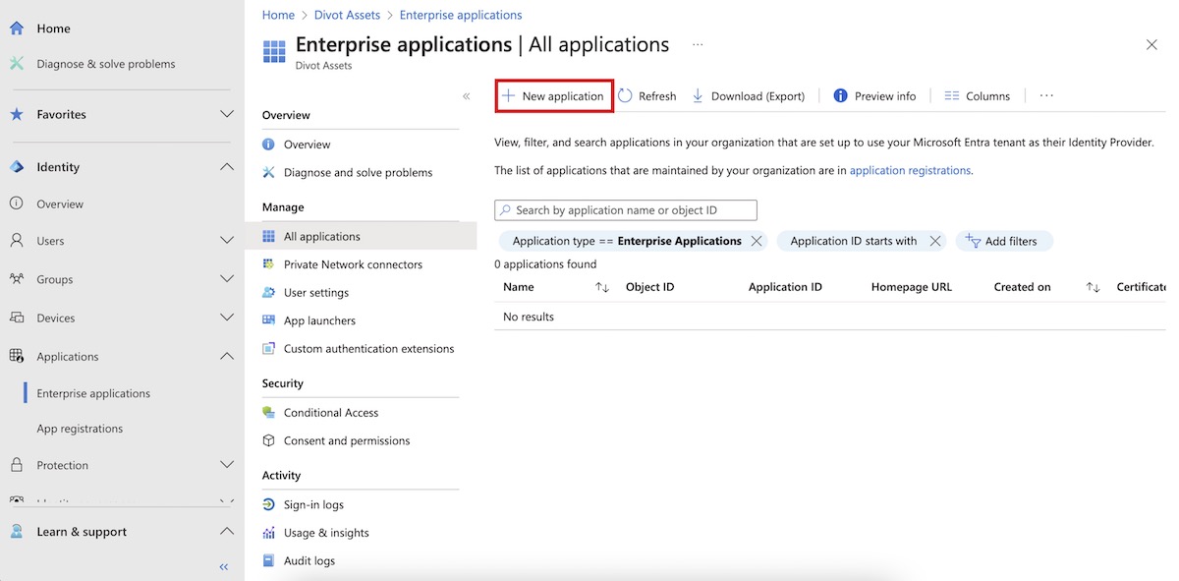Open the Columns chooser
Image resolution: width=1179 pixels, height=581 pixels.
[x=977, y=96]
